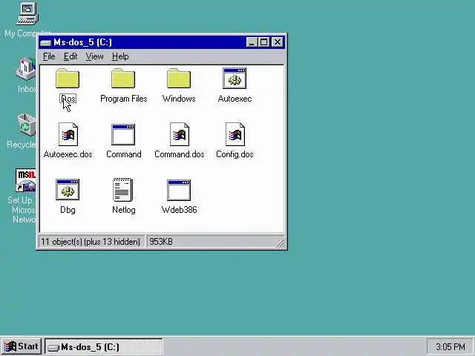The width and height of the screenshot is (475, 356).
Task: Select the Autoexec.dos file icon
Action: [x=68, y=134]
